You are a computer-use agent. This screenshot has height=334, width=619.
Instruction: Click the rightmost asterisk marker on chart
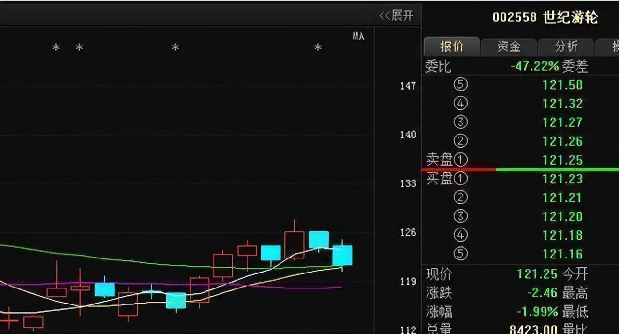click(x=318, y=47)
